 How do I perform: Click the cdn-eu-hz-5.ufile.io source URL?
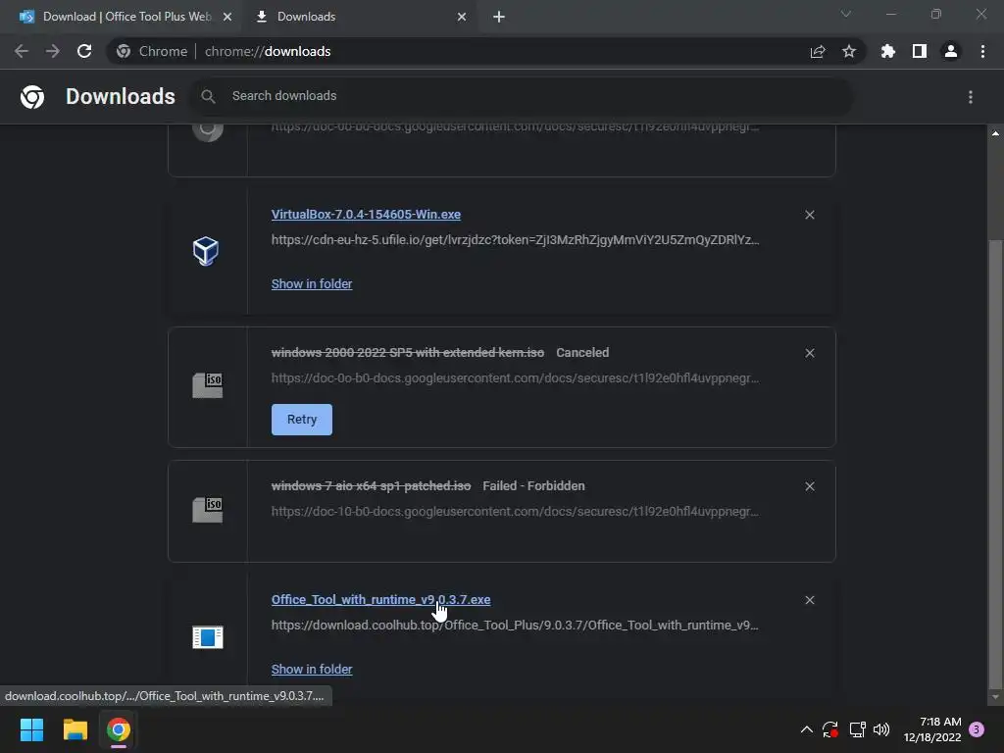coord(515,240)
